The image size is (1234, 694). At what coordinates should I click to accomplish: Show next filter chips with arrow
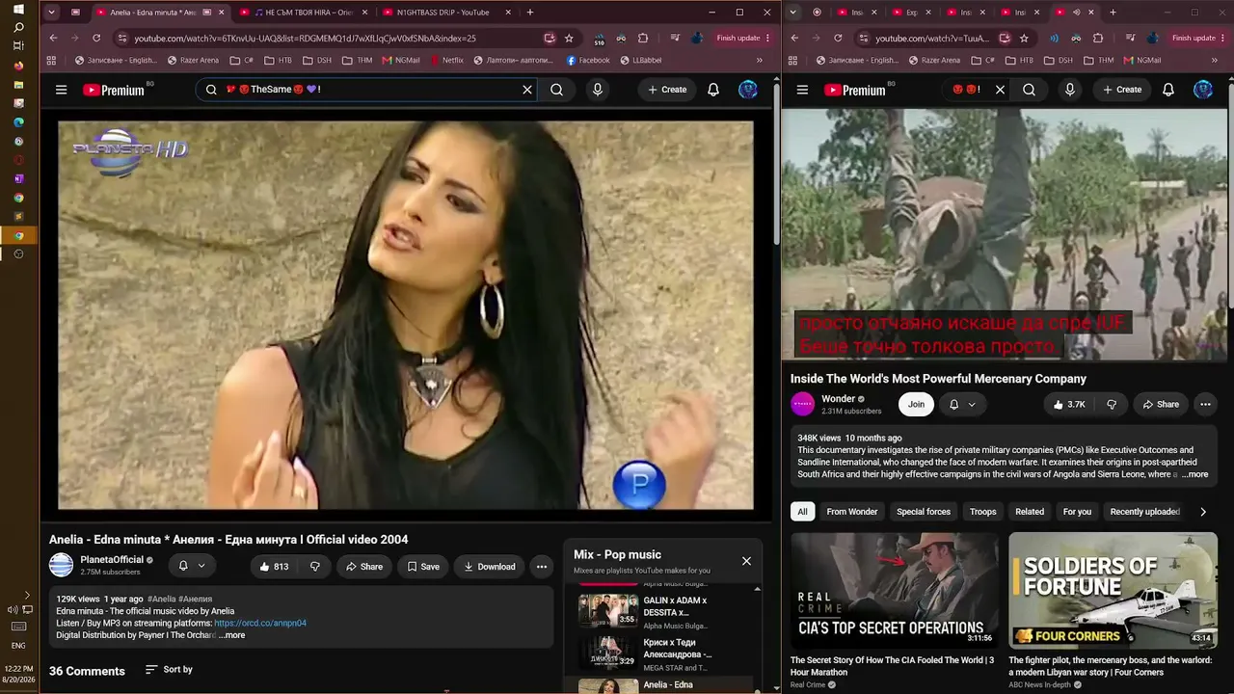[1203, 512]
